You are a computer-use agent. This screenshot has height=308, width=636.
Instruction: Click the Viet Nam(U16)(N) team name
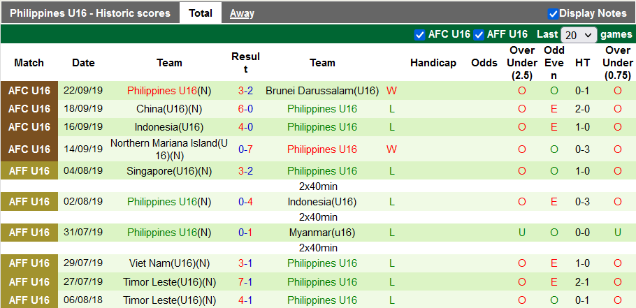(169, 263)
